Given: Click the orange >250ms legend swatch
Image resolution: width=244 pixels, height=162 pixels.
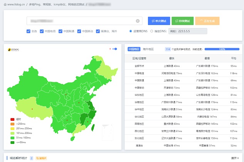Looking at the screenshot, I should point(12,124).
